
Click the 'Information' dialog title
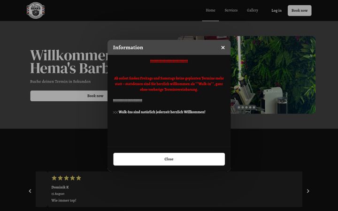(128, 47)
